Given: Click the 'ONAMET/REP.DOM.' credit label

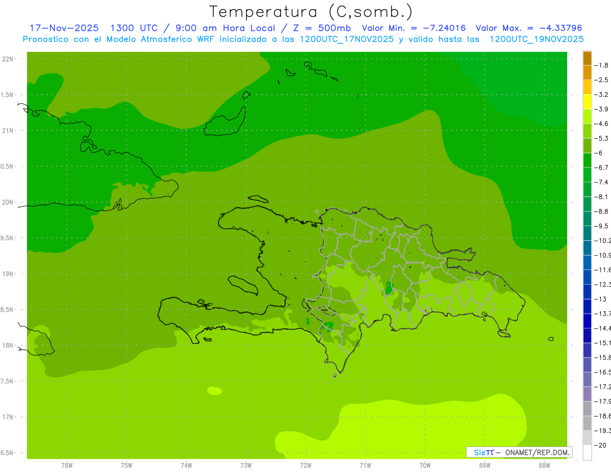Looking at the screenshot, I should pyautogui.click(x=538, y=452).
